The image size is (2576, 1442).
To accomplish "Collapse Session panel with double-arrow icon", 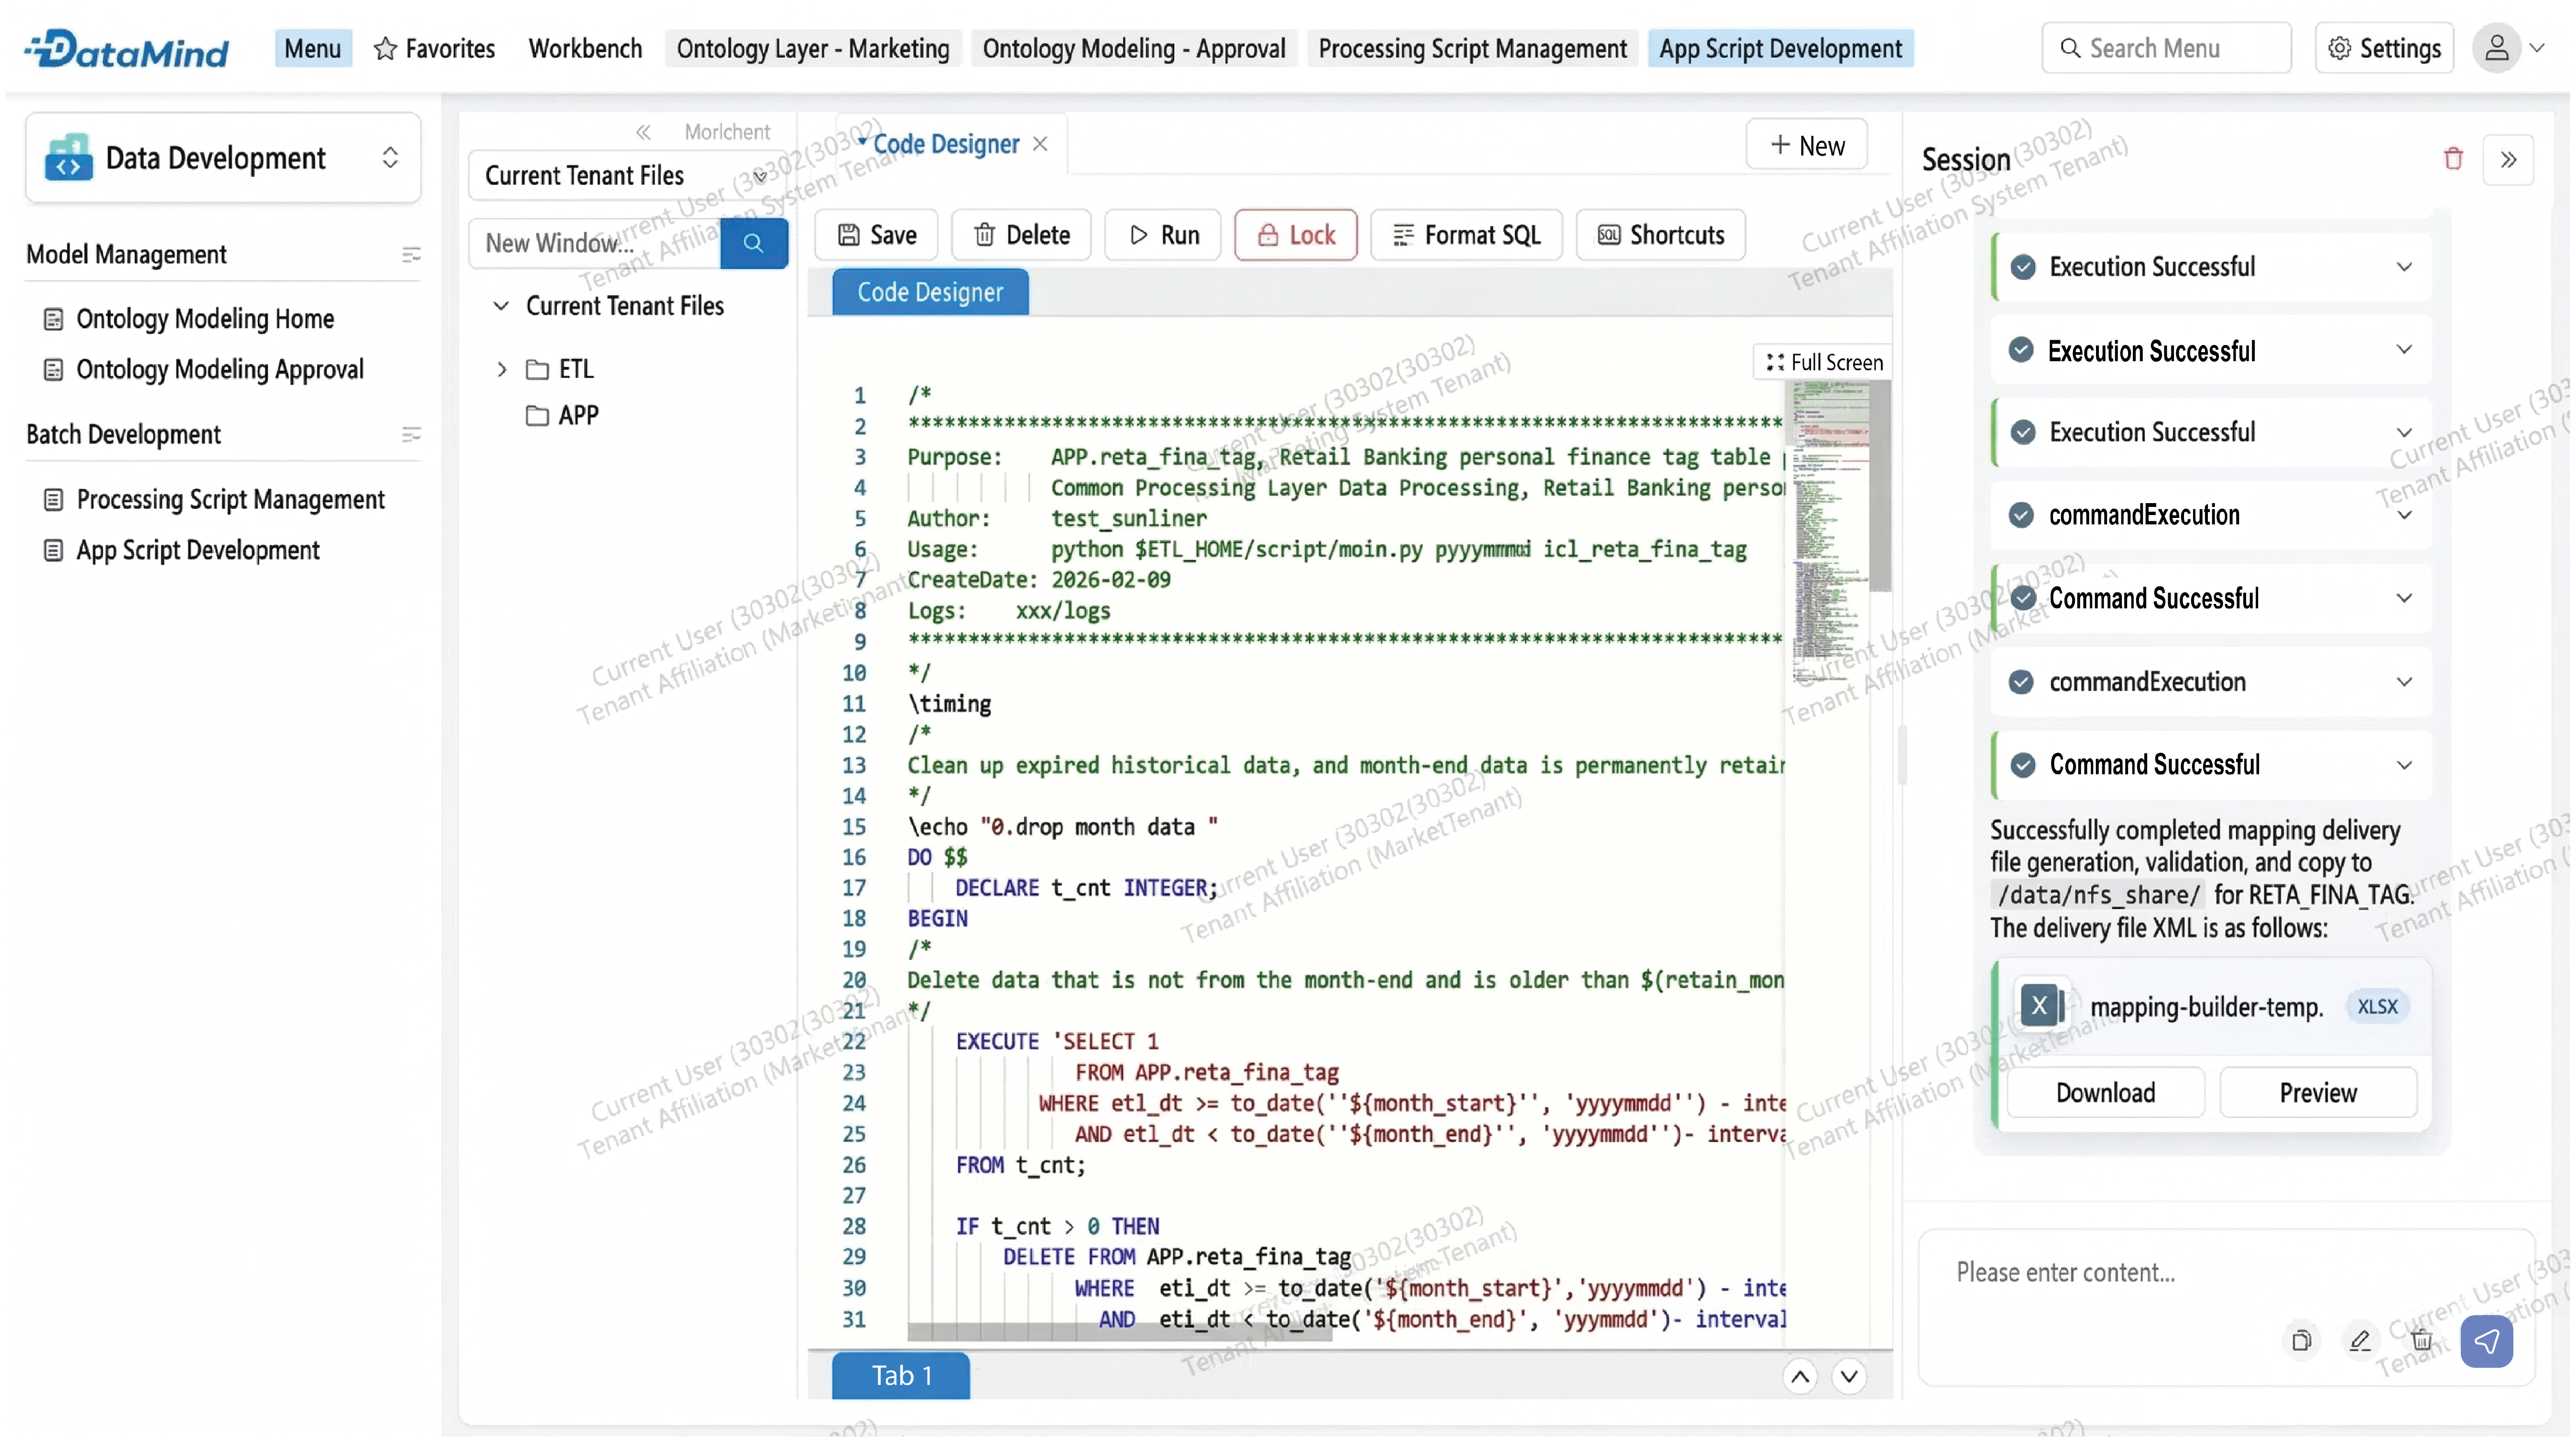I will tap(2507, 160).
